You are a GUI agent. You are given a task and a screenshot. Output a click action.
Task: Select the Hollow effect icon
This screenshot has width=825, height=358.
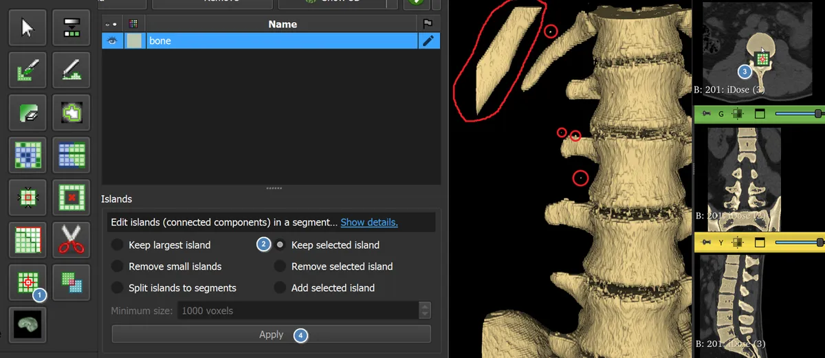tap(71, 198)
